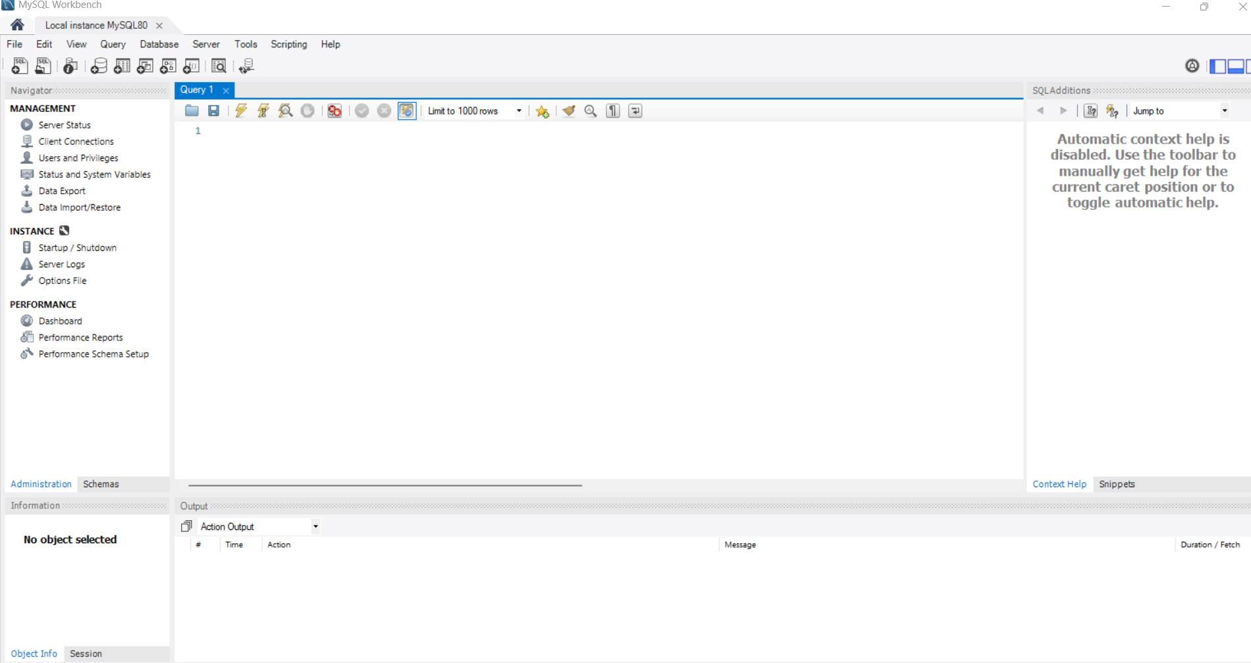
Task: Toggle word wrapping in editor
Action: point(635,111)
